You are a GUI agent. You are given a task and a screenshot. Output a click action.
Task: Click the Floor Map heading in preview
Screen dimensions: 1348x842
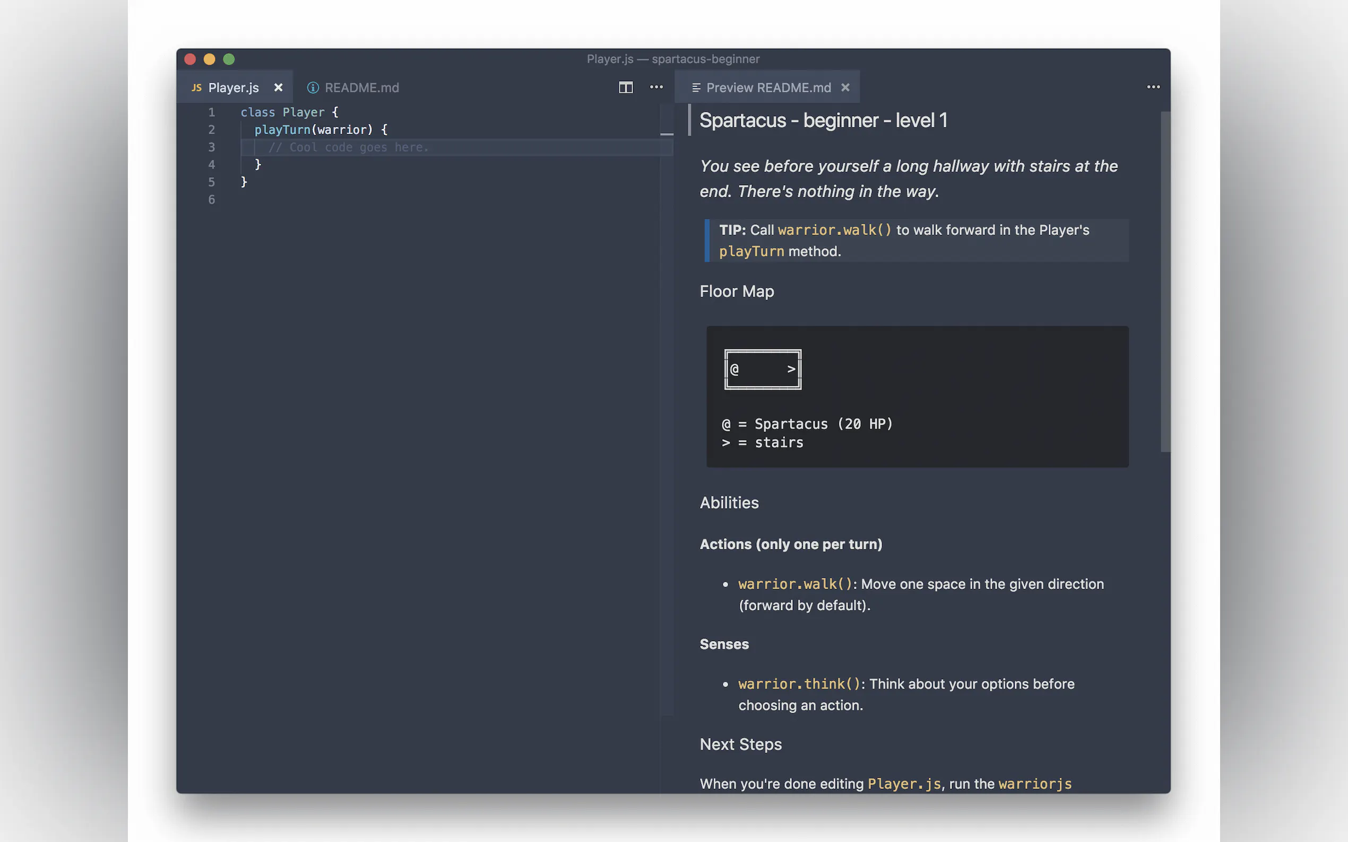(736, 291)
